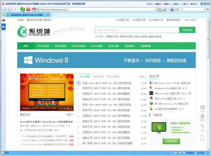Click the KMSmicro black icon
The image size is (211, 156).
point(151,93)
